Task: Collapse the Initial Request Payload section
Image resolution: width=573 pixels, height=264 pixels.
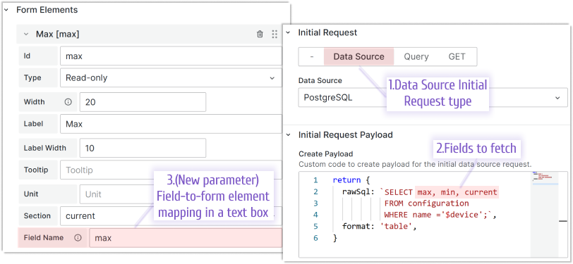Action: click(288, 135)
